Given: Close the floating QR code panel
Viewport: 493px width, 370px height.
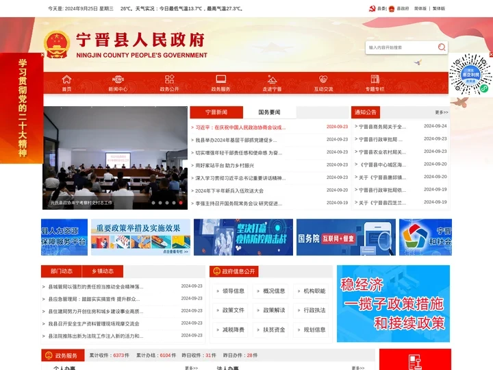Looking at the screenshot, I should pyautogui.click(x=491, y=55).
